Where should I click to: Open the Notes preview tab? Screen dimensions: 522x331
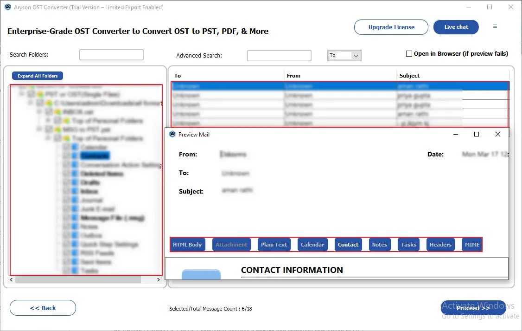[x=380, y=245]
